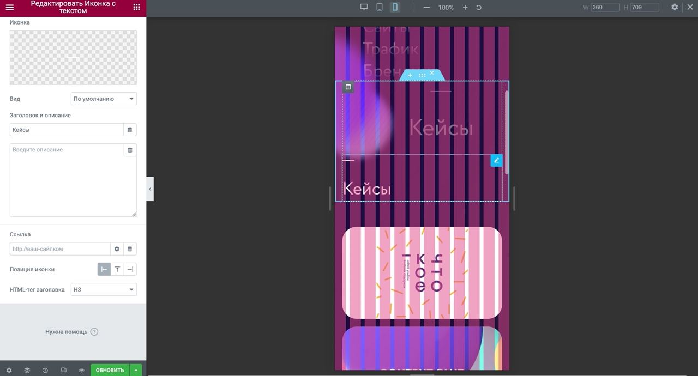This screenshot has width=698, height=376.
Task: Click the column edit handle
Action: 348,87
